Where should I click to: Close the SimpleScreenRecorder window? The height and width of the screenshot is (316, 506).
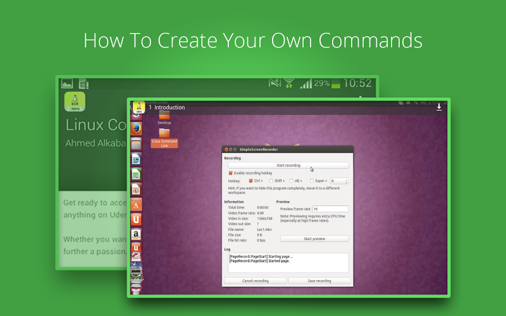coord(226,149)
